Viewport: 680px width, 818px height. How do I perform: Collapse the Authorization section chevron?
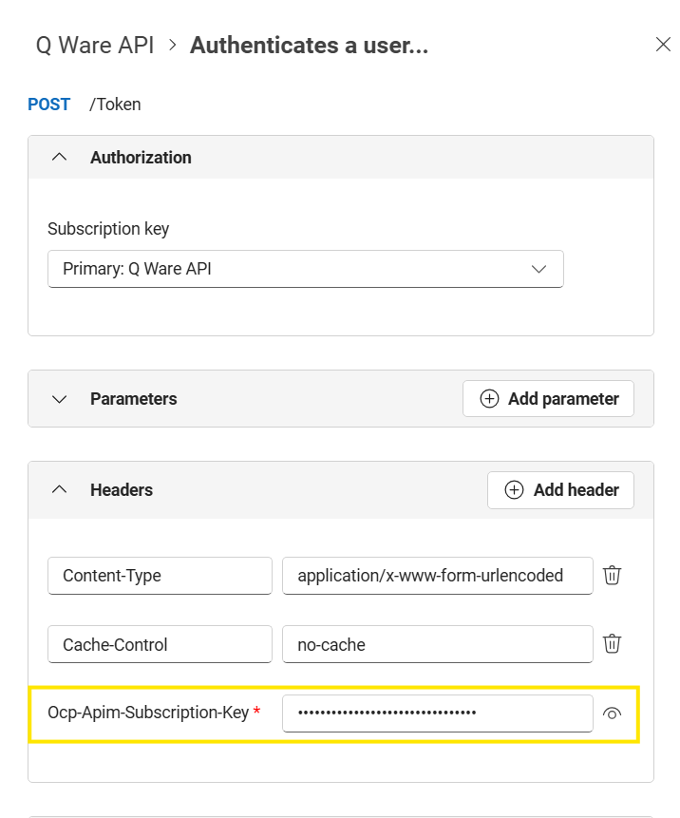click(59, 158)
